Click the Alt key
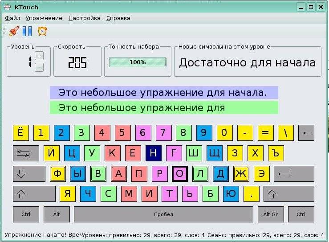 coord(57,214)
